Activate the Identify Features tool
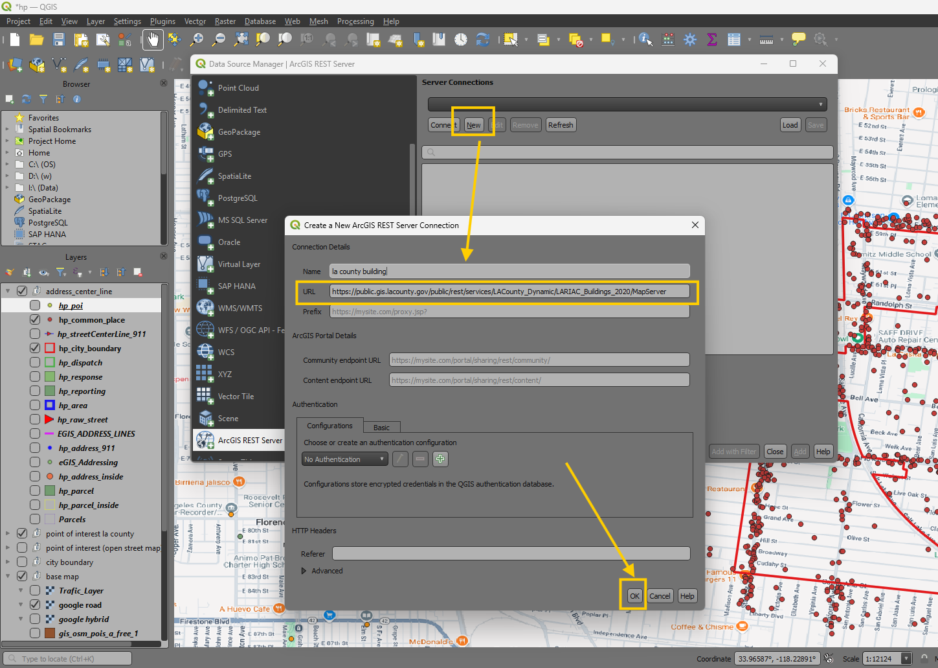Viewport: 938px width, 668px height. (x=645, y=40)
